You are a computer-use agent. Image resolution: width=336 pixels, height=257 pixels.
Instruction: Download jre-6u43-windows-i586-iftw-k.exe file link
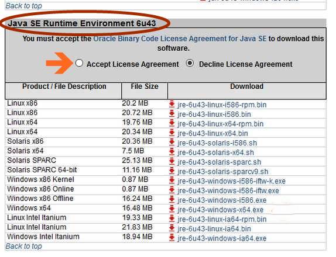click(231, 181)
